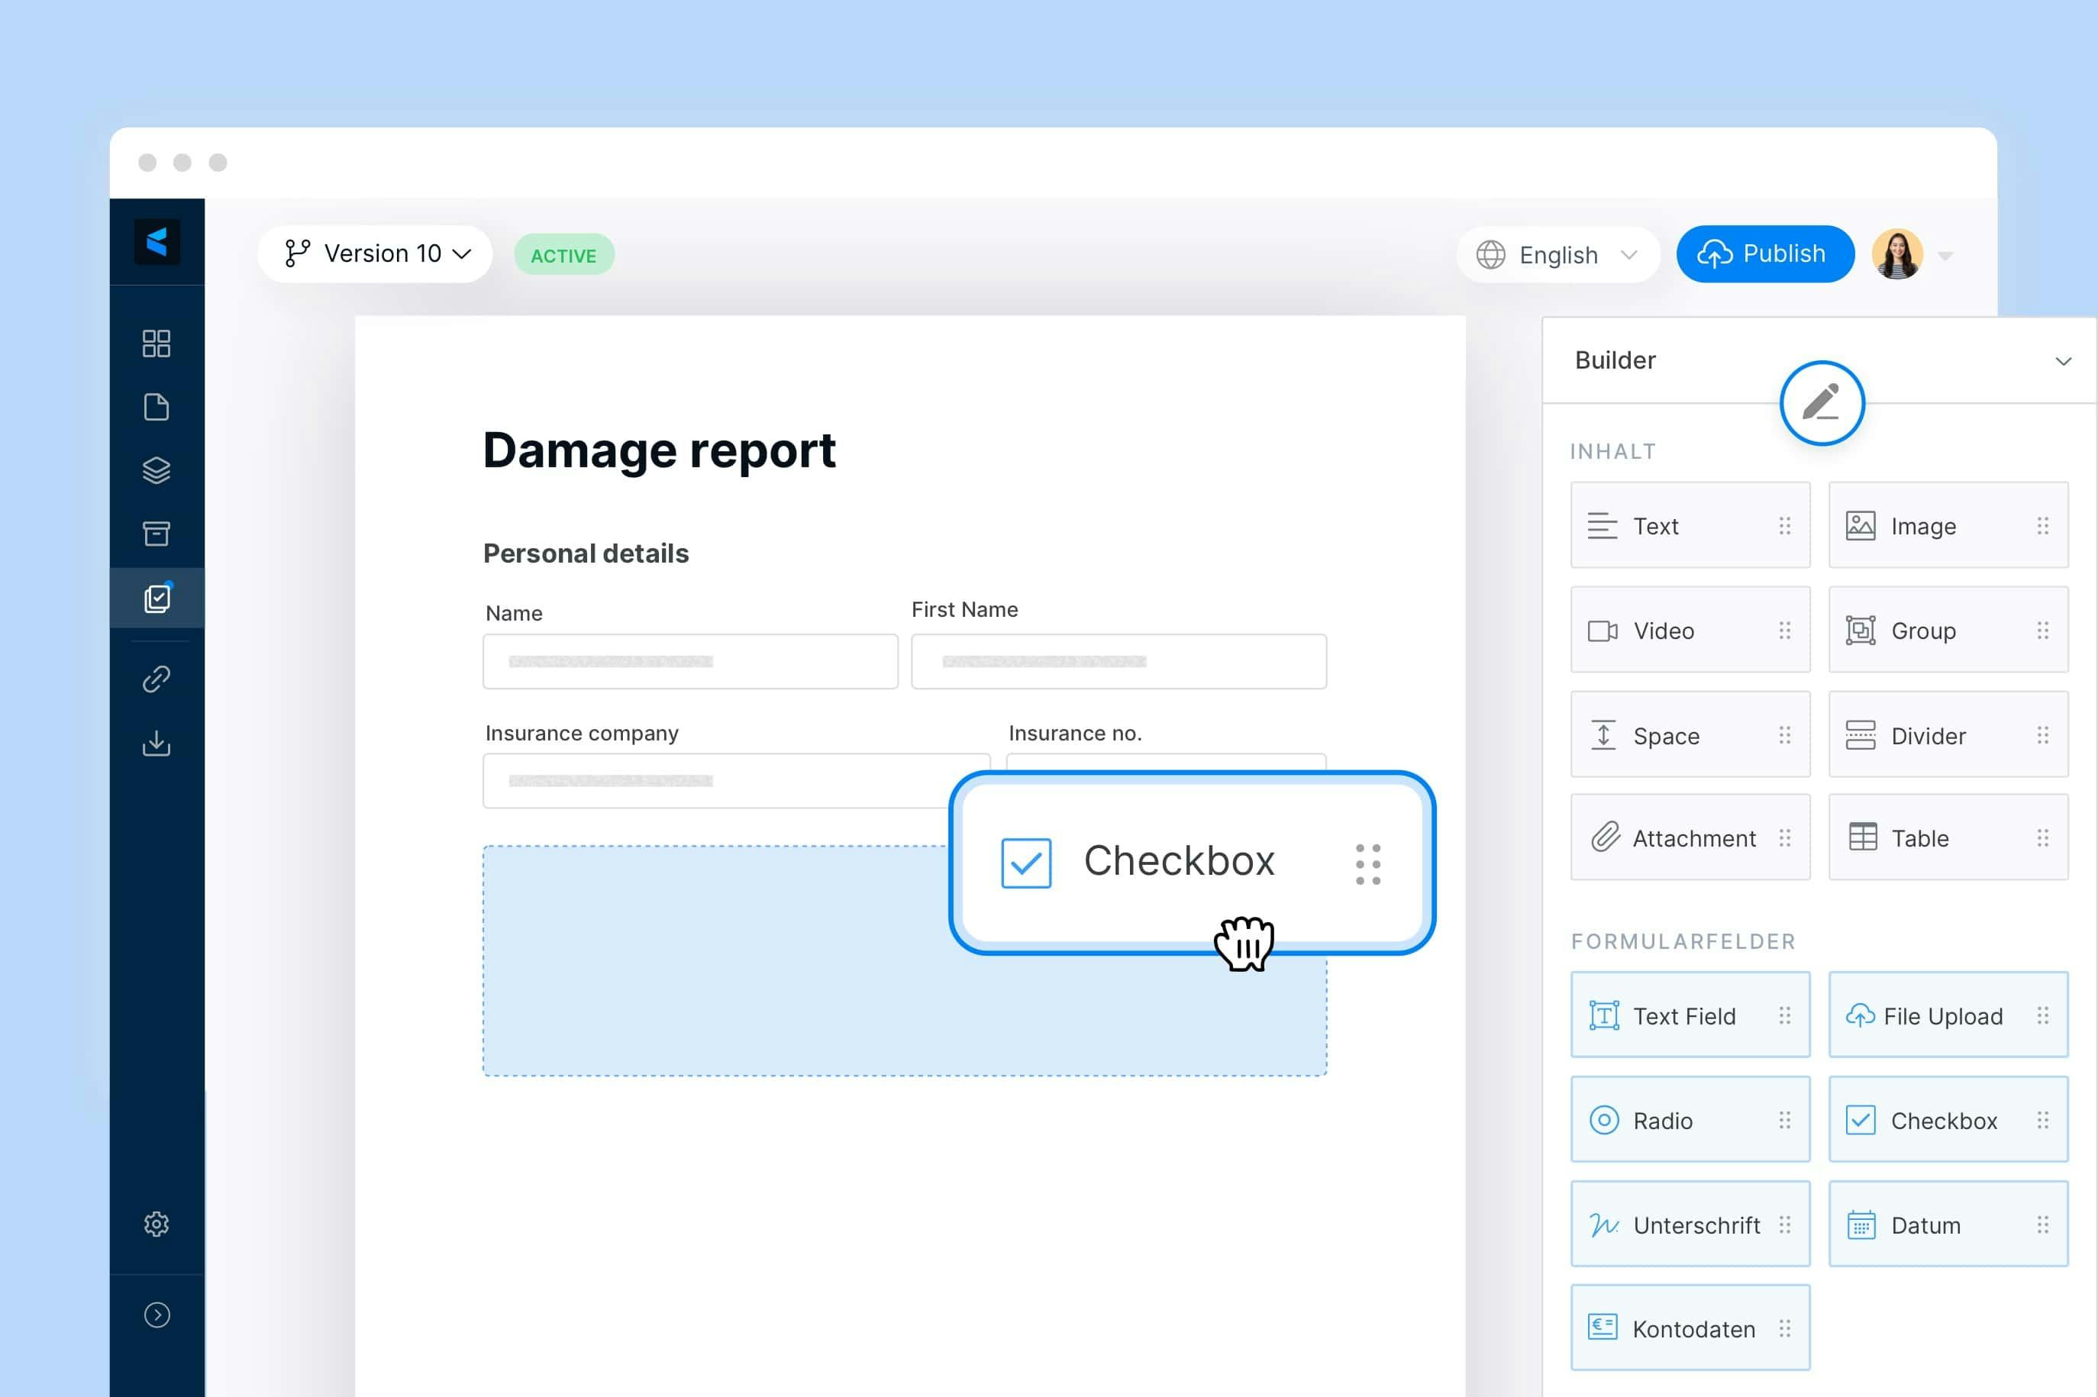Click the round pencil edit button
Image resolution: width=2098 pixels, height=1397 pixels.
[x=1821, y=403]
